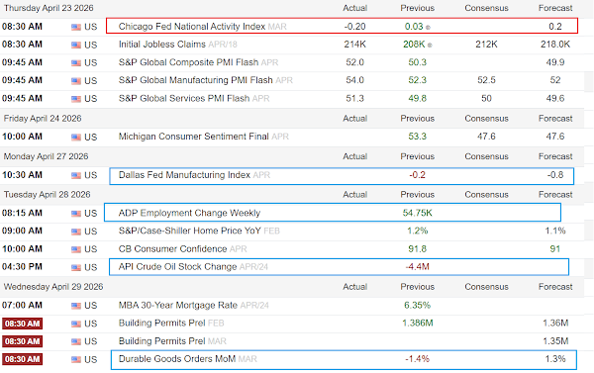The width and height of the screenshot is (594, 373).
Task: Click Consensus header in Friday April 24 section
Action: (486, 119)
